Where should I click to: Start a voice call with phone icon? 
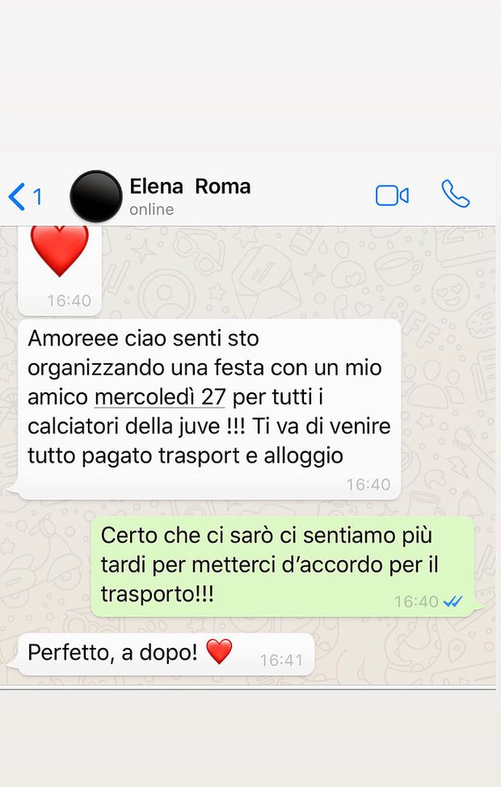click(x=456, y=194)
